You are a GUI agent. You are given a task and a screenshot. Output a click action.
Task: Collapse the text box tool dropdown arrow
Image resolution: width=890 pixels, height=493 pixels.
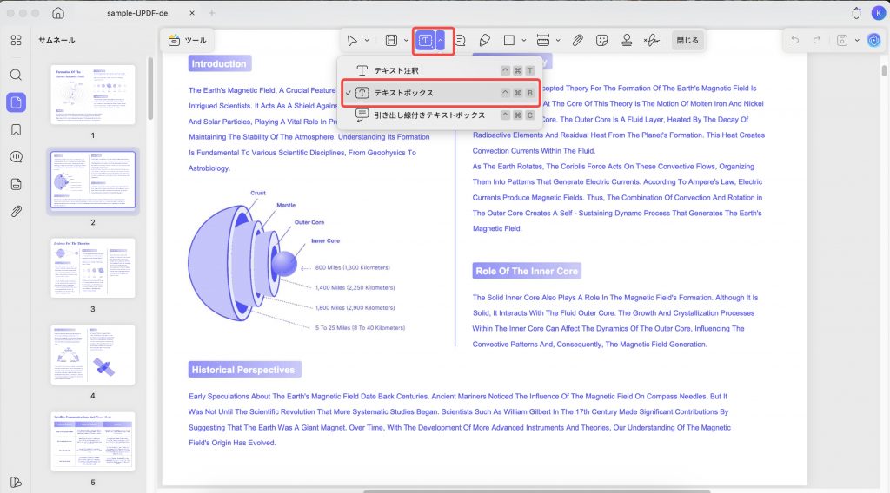pos(441,40)
